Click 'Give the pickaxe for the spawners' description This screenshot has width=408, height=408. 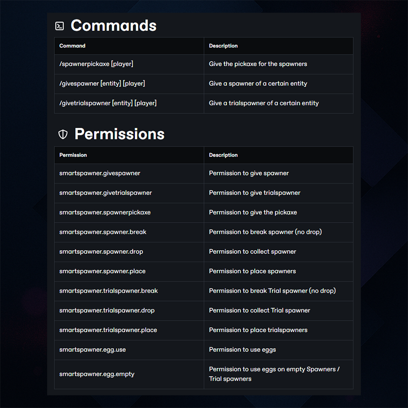[x=258, y=64]
